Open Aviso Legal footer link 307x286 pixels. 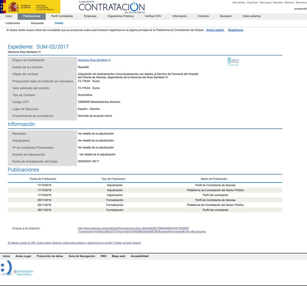(23, 256)
